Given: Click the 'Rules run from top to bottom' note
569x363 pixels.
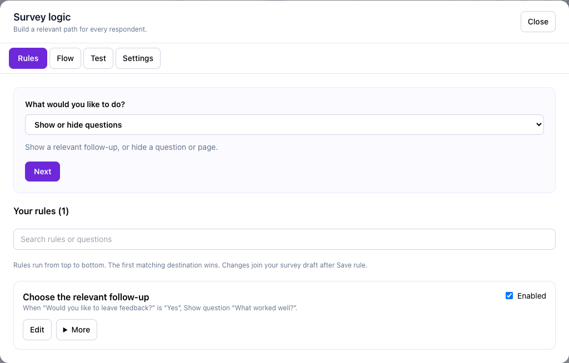Looking at the screenshot, I should pos(190,265).
